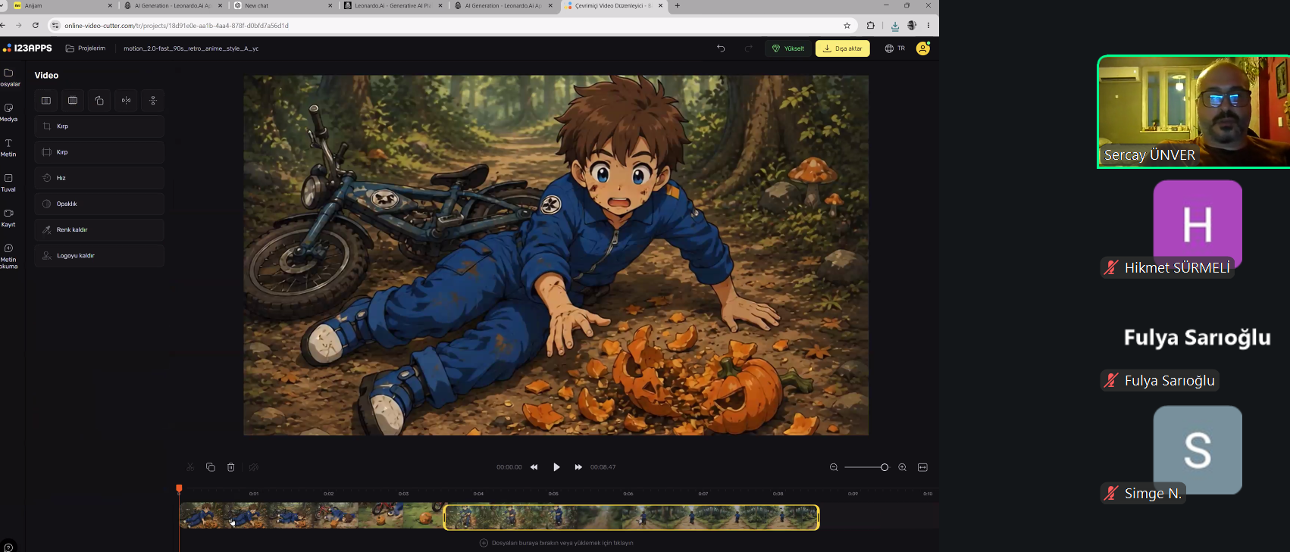Open browser downloads
1290x552 pixels.
pos(895,26)
